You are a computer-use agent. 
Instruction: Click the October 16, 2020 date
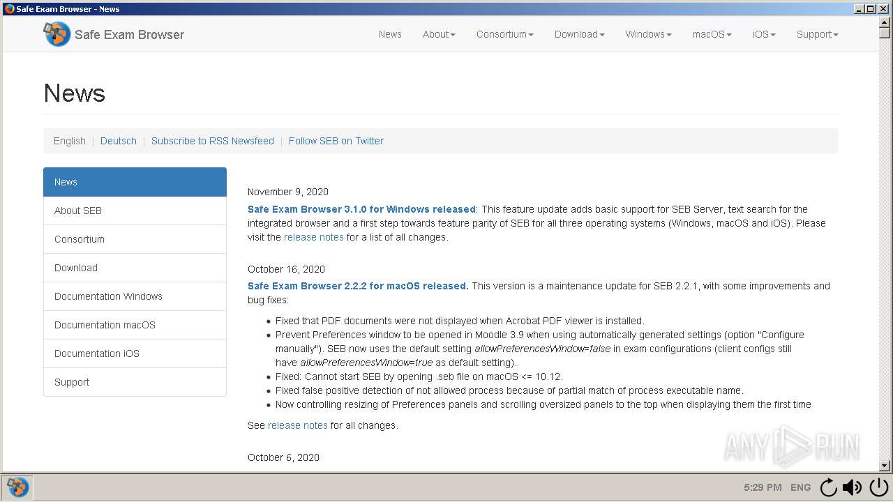tap(286, 269)
